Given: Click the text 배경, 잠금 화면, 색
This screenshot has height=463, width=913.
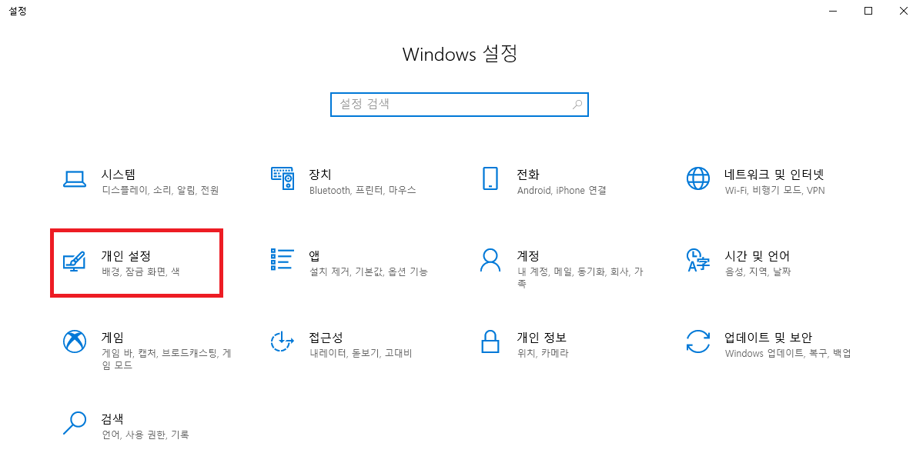Looking at the screenshot, I should pyautogui.click(x=141, y=271).
